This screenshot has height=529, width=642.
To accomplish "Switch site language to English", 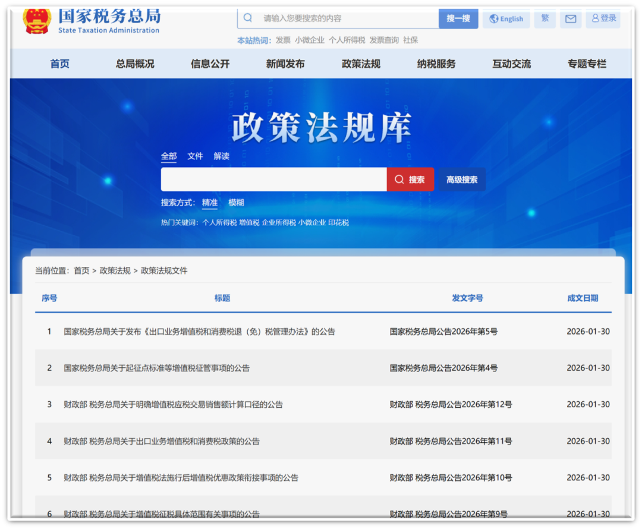I will coord(506,18).
